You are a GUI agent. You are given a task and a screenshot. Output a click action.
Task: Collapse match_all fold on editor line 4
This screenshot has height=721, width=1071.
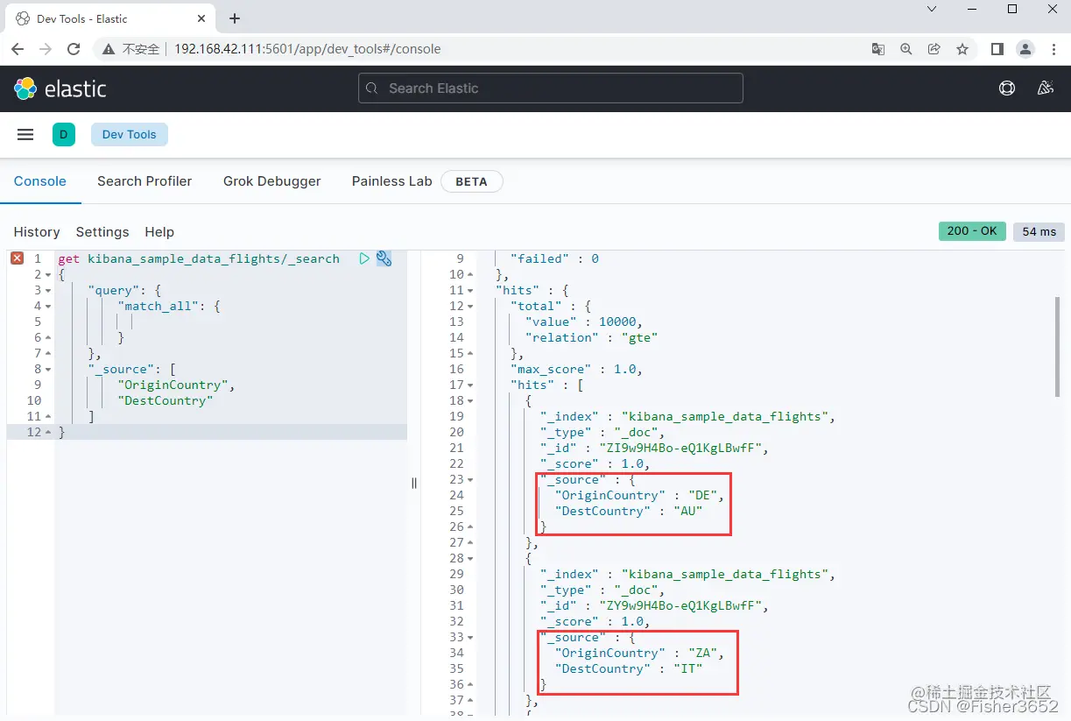coord(48,307)
